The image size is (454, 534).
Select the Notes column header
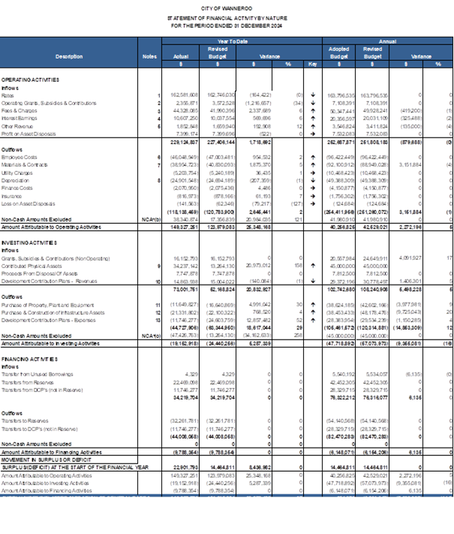(149, 56)
